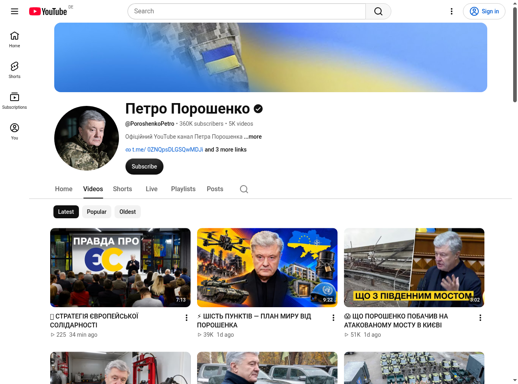This screenshot has width=518, height=384.
Task: Open Subscriptions in the left sidebar
Action: [15, 101]
